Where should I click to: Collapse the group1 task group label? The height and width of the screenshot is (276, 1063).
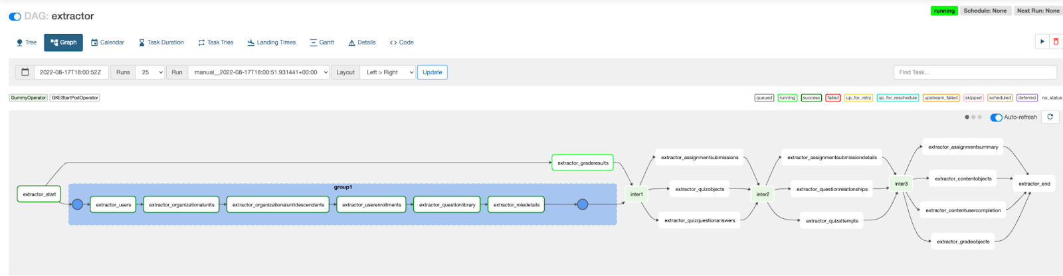click(343, 187)
